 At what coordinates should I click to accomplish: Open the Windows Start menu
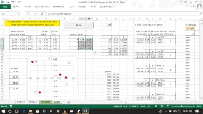3,111
